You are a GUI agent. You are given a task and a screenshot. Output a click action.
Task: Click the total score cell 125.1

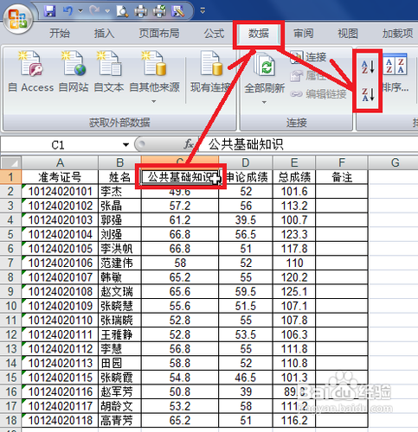click(294, 291)
